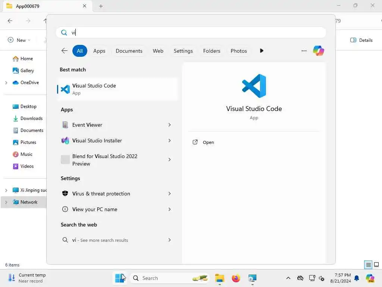This screenshot has height=287, width=382.
Task: Click the muted volume tray icon
Action: pos(322,278)
